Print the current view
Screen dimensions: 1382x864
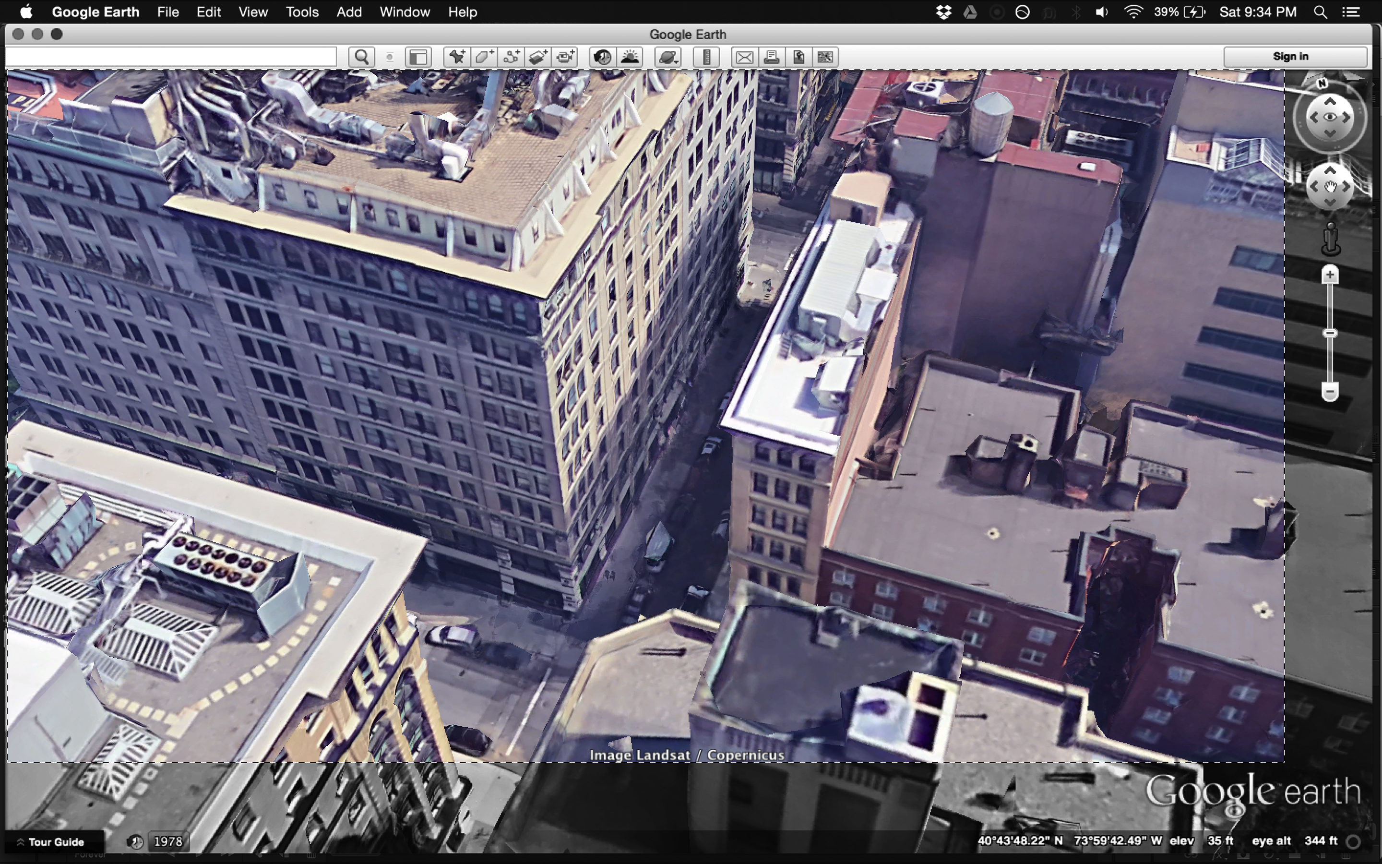[772, 57]
